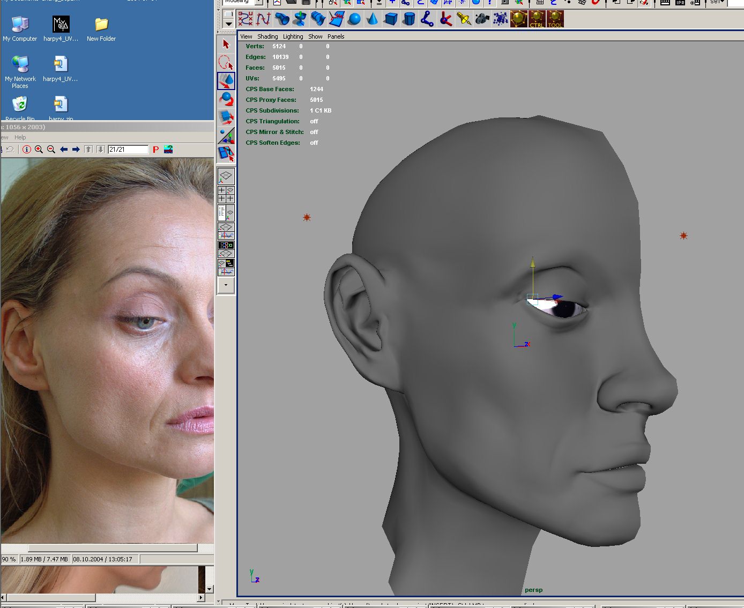
Task: Click the image index field showing 21/21
Action: 128,150
